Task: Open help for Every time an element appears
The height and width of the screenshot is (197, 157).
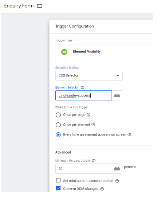Action: [x=129, y=135]
